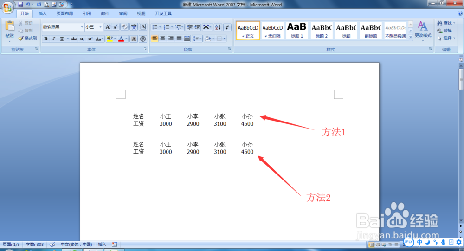Apply red font color button
Viewport: 464px width, 251px height.
pyautogui.click(x=121, y=39)
